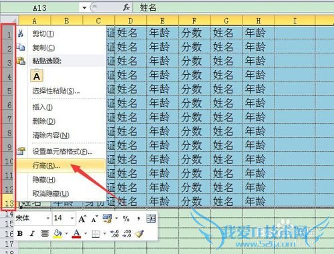Select column B header

coord(67,21)
